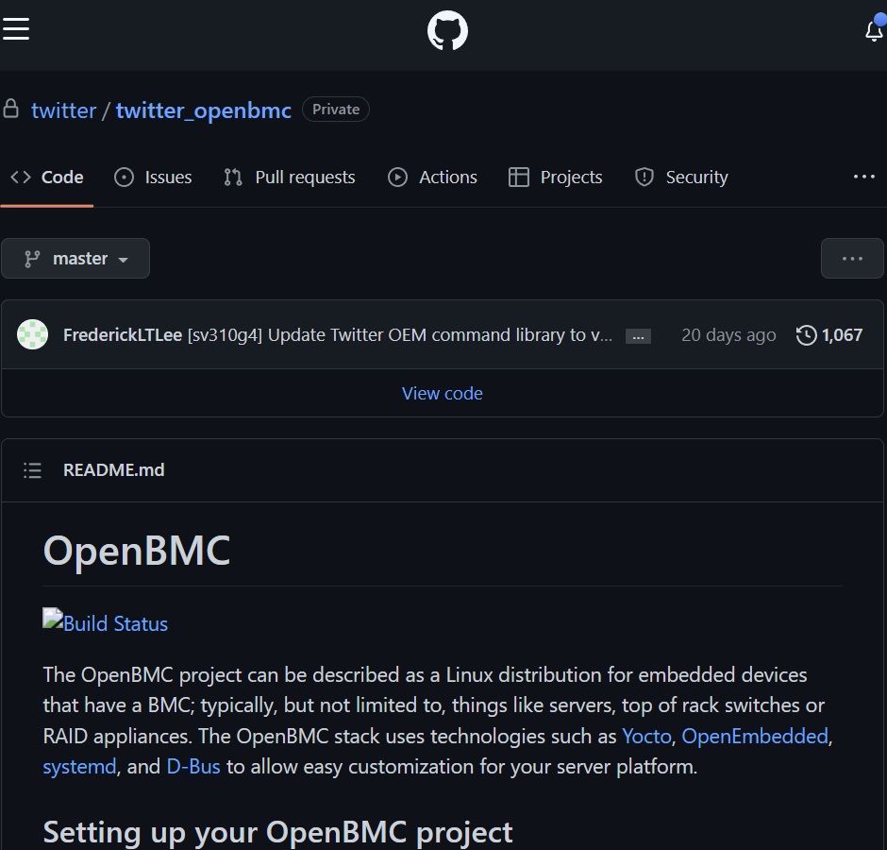Open the master branch dropdown
Image resolution: width=887 pixels, height=850 pixels.
pyautogui.click(x=75, y=258)
